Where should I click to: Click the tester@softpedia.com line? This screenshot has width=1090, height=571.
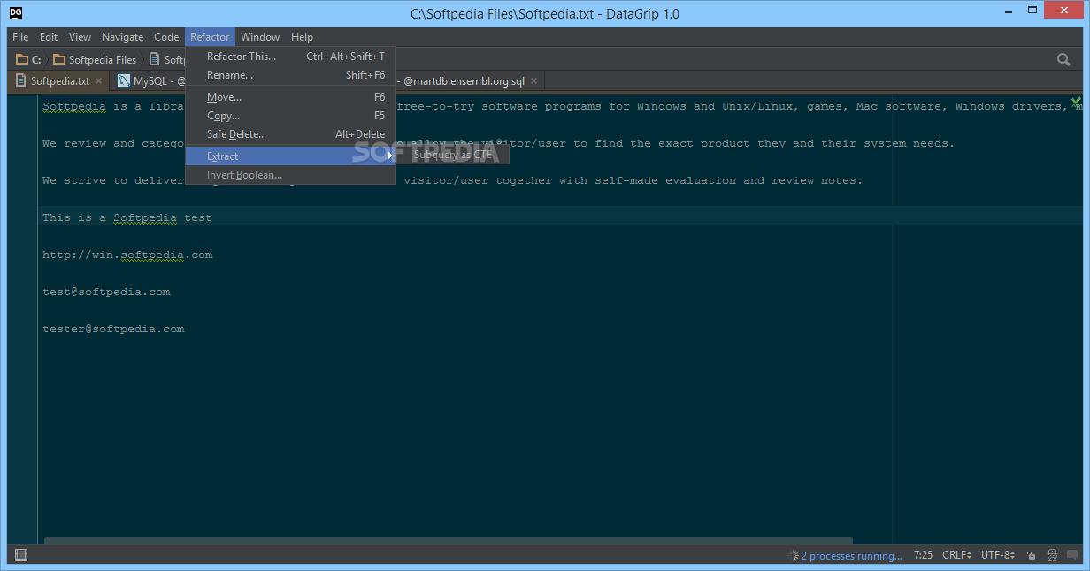click(x=113, y=329)
